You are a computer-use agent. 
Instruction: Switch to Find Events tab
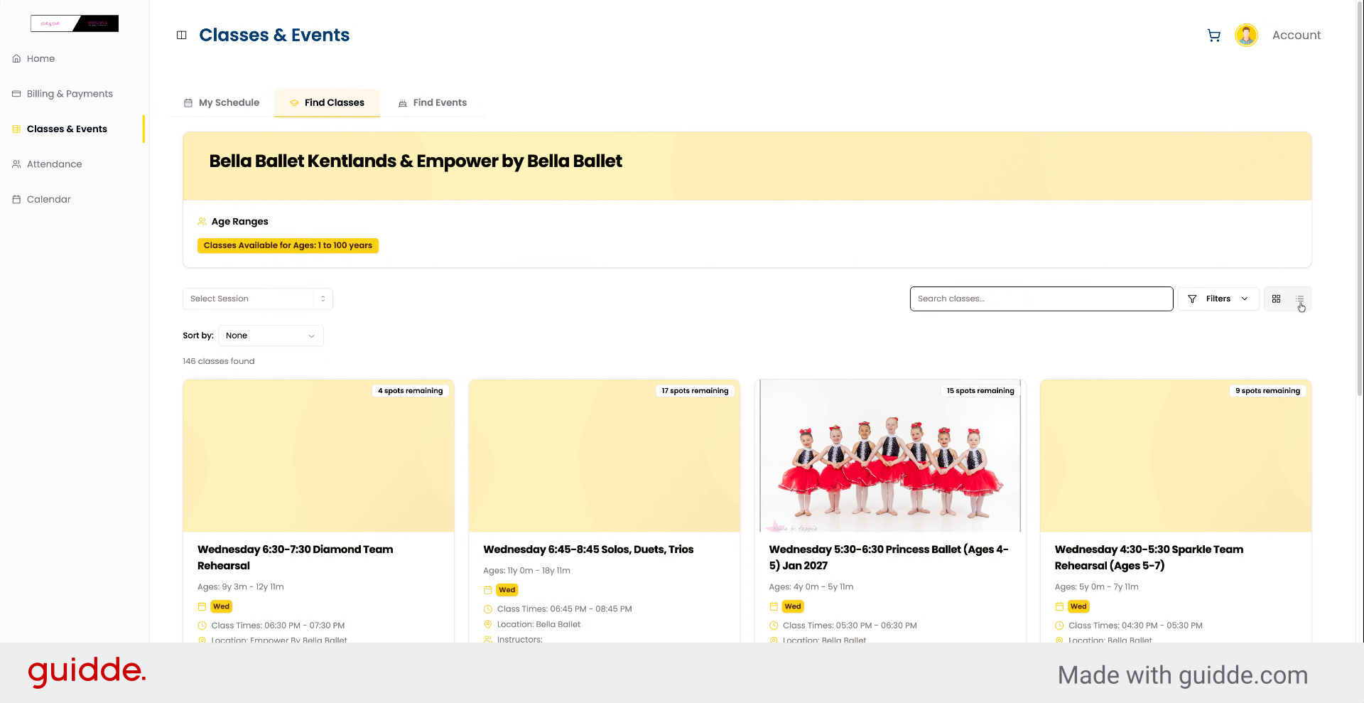(433, 103)
